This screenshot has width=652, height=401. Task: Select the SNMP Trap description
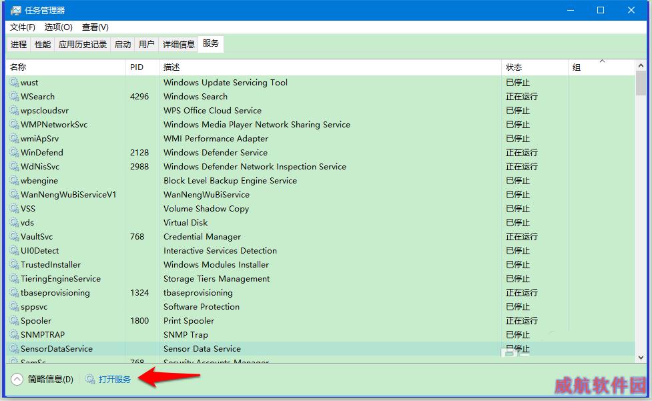[x=186, y=335]
